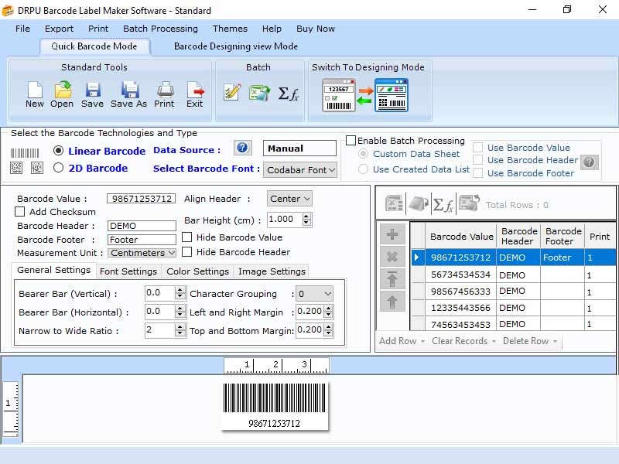Click the Print icon in Standard Tools
The image size is (619, 464).
coord(164,91)
